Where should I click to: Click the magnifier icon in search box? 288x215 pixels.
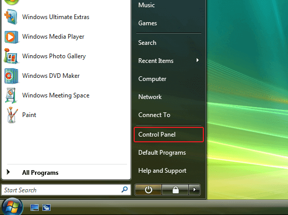click(x=124, y=190)
